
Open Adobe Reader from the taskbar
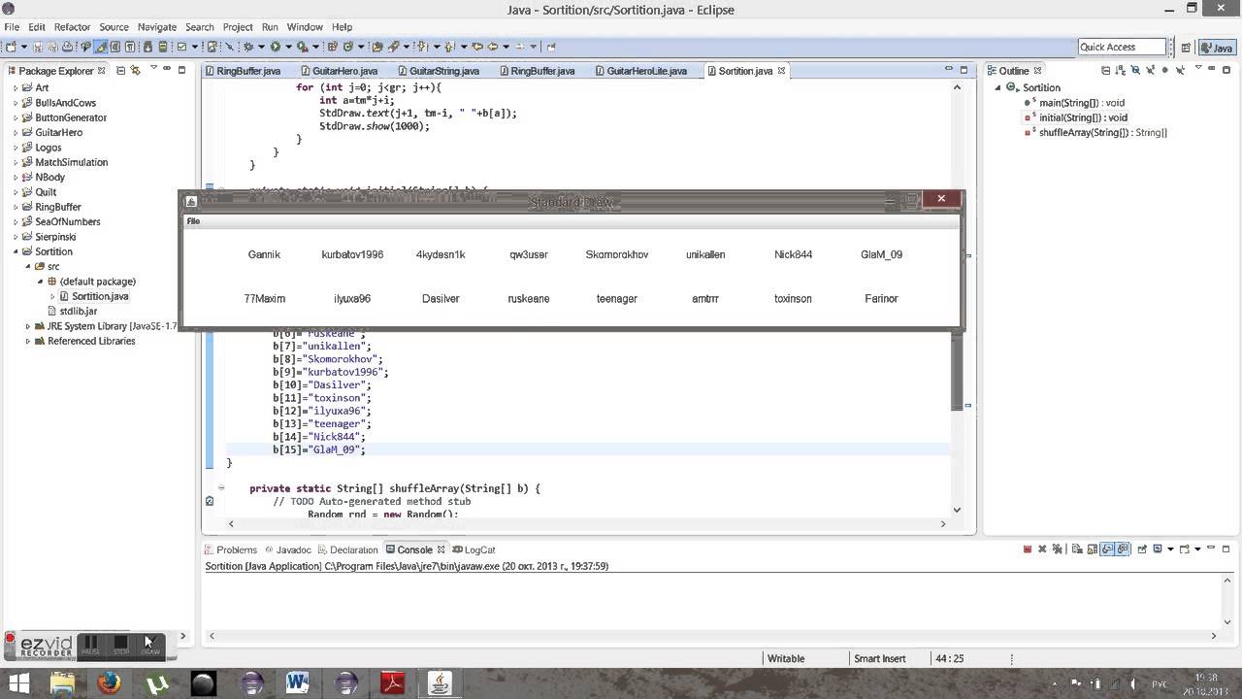click(392, 683)
